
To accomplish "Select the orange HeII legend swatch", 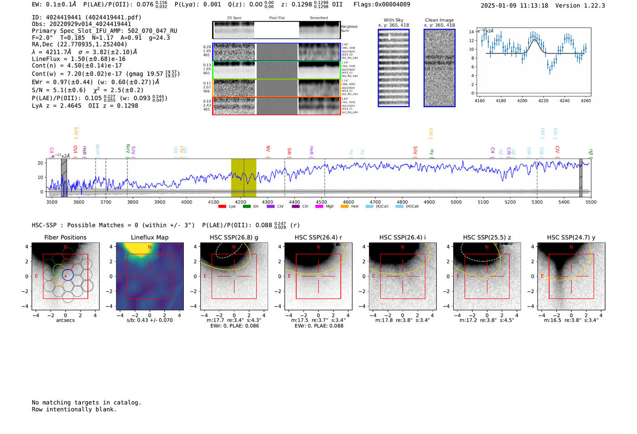I will [x=344, y=207].
